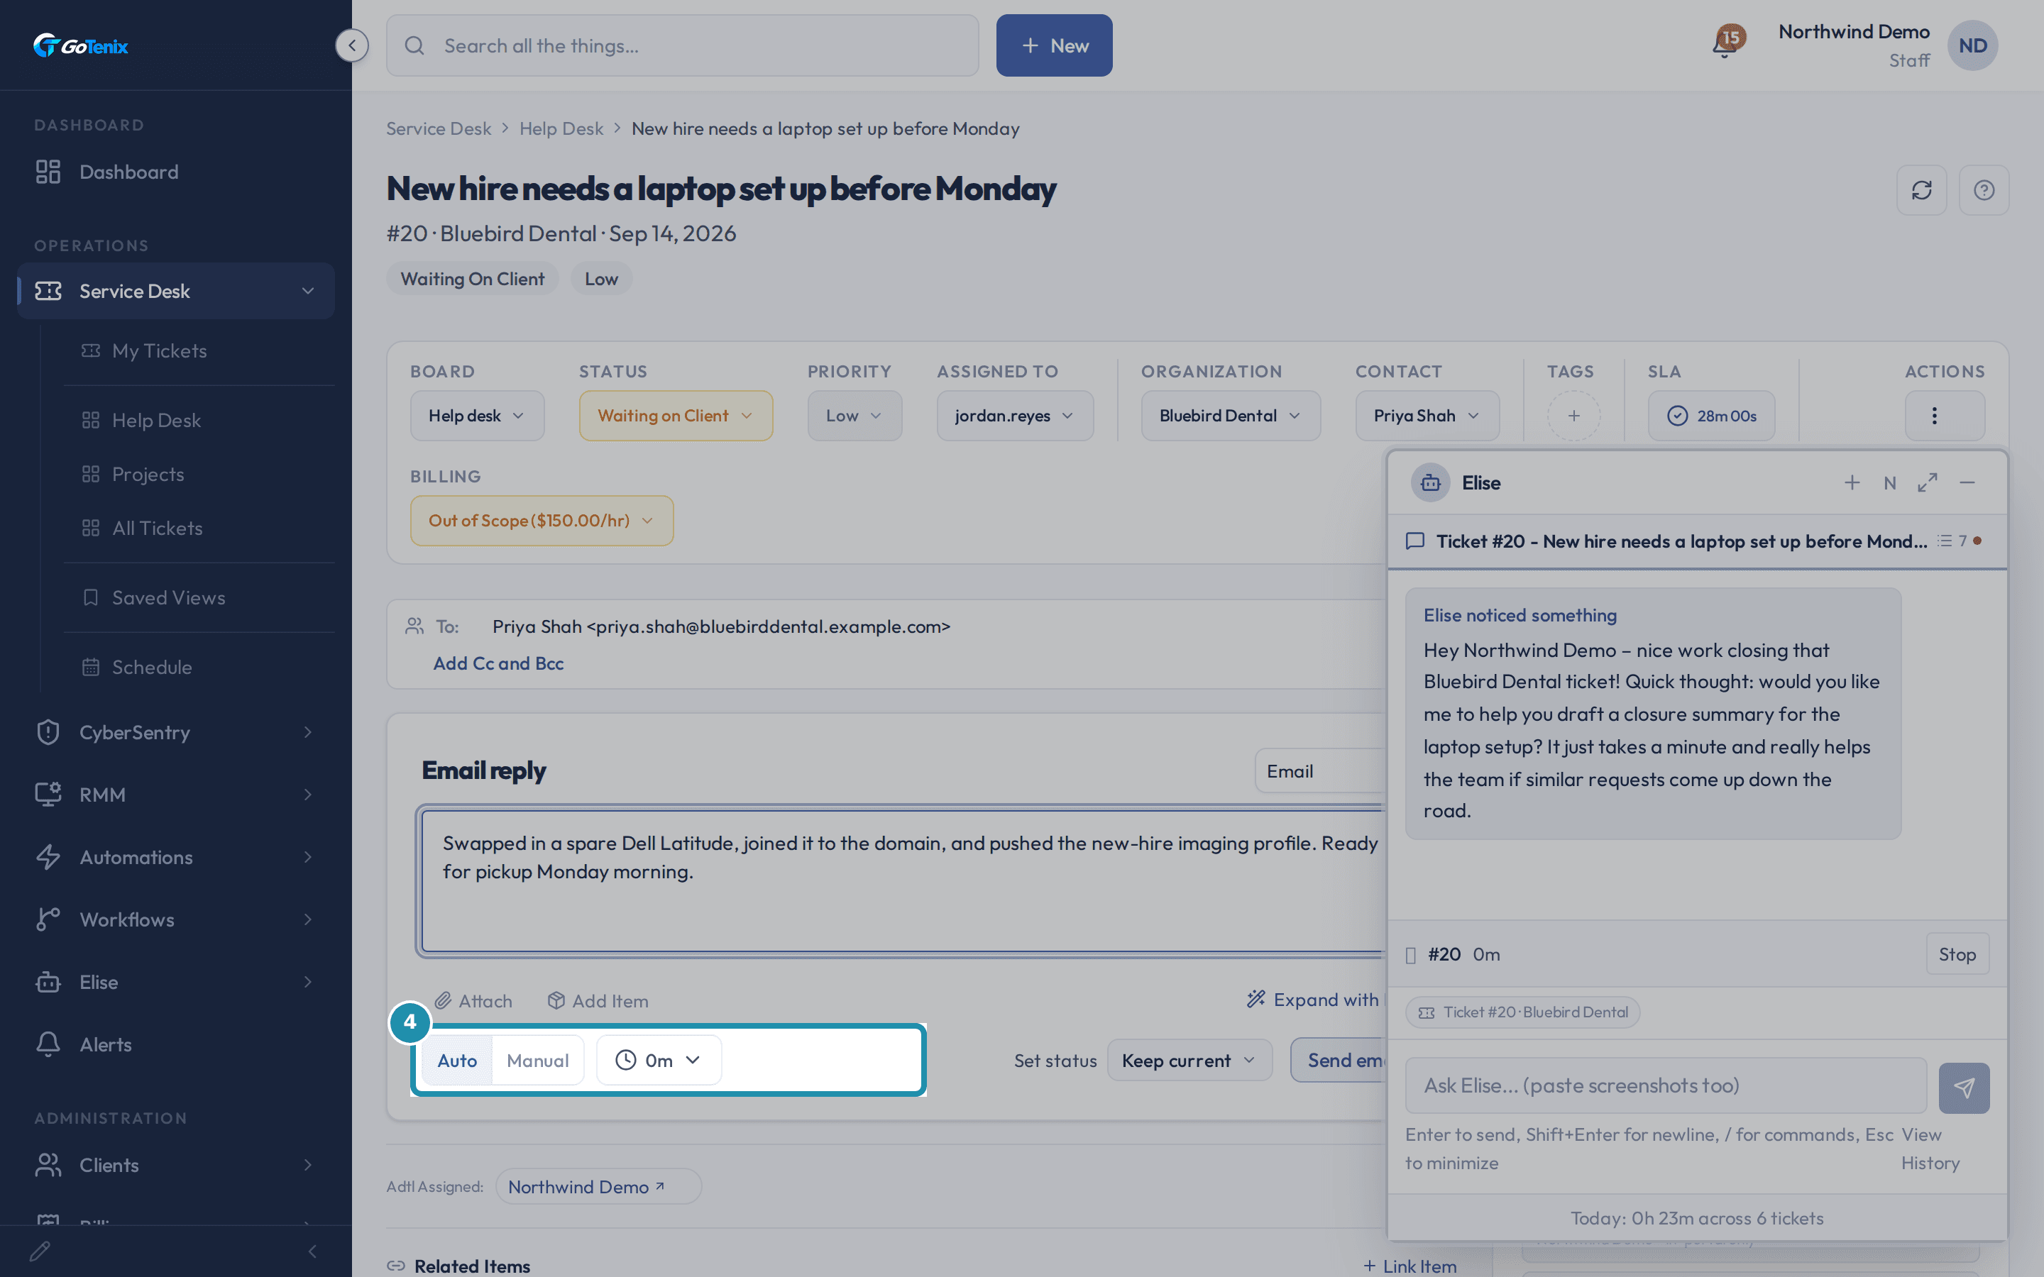Screen dimensions: 2044x1277
Task: Open the Keep current set status dropdown
Action: coord(1189,1061)
